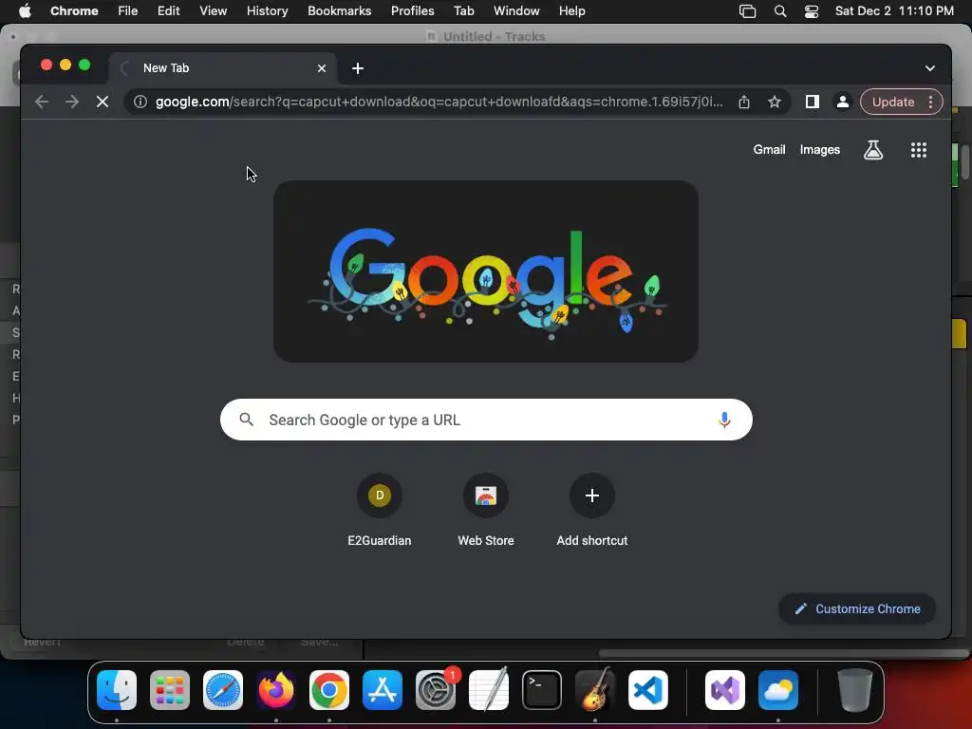Click Customize Chrome button
The width and height of the screenshot is (972, 729).
[857, 608]
